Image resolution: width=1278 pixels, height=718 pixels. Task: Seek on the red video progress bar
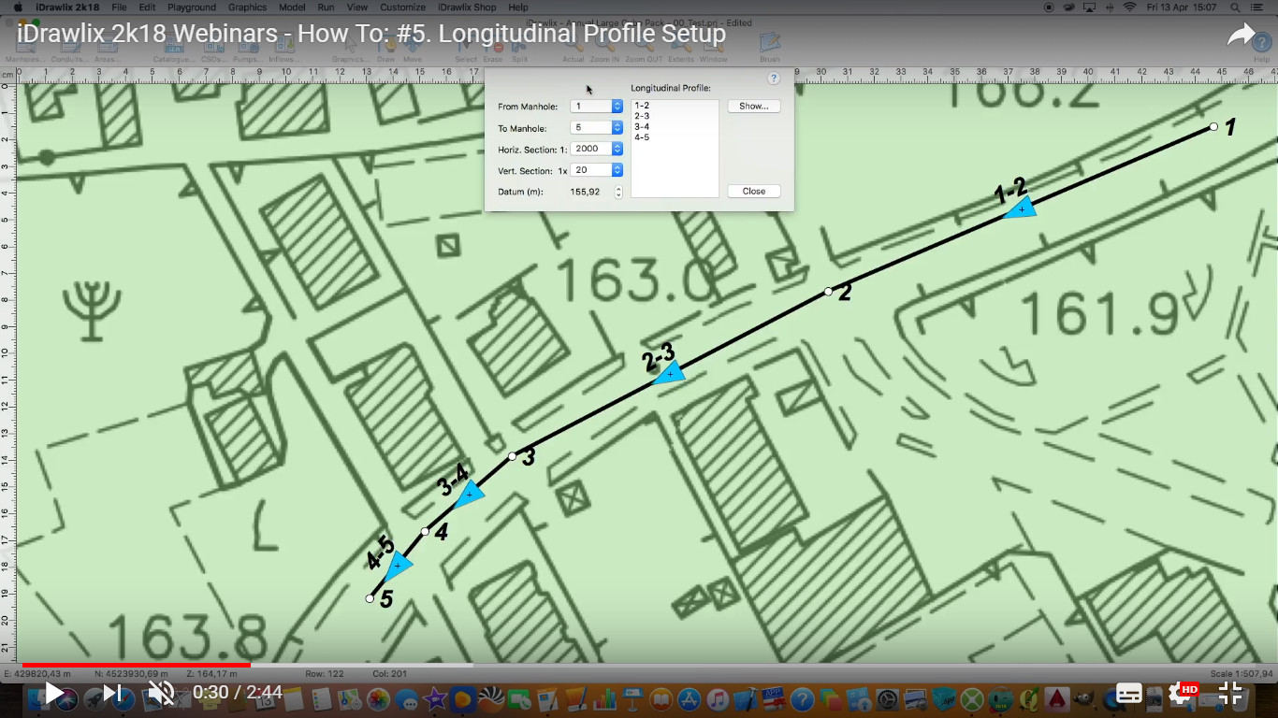coord(137,666)
